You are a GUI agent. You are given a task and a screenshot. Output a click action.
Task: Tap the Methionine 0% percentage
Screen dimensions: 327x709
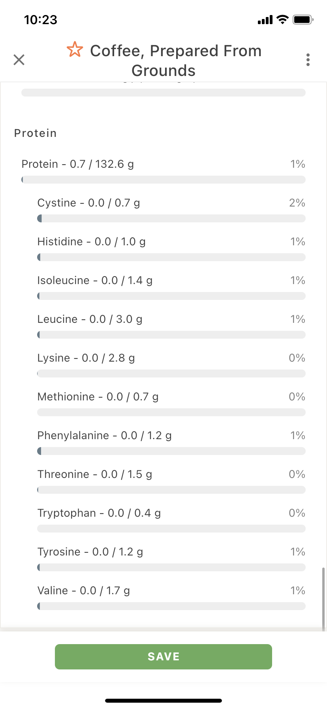[x=297, y=397]
